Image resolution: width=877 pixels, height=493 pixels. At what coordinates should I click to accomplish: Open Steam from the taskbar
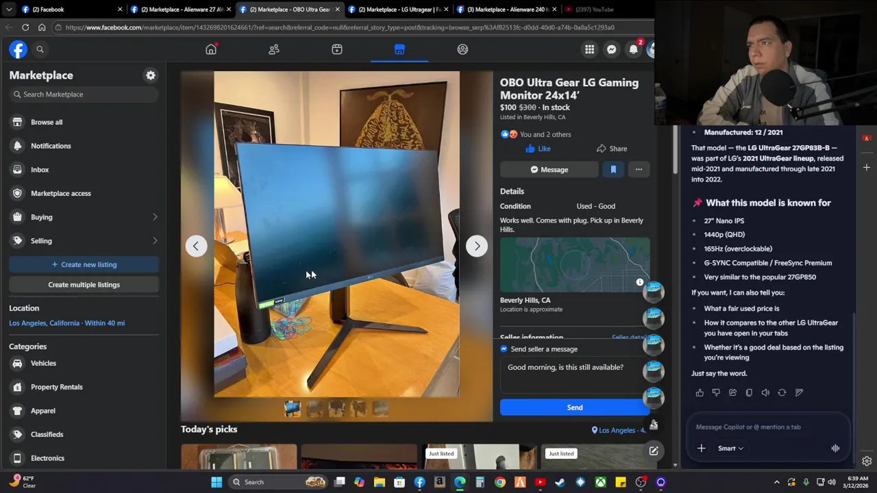pos(560,482)
